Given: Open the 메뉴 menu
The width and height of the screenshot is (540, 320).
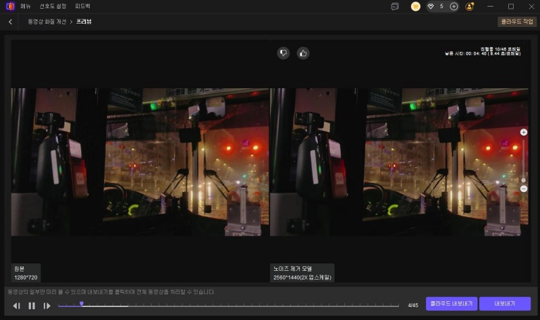Looking at the screenshot, I should coord(26,6).
